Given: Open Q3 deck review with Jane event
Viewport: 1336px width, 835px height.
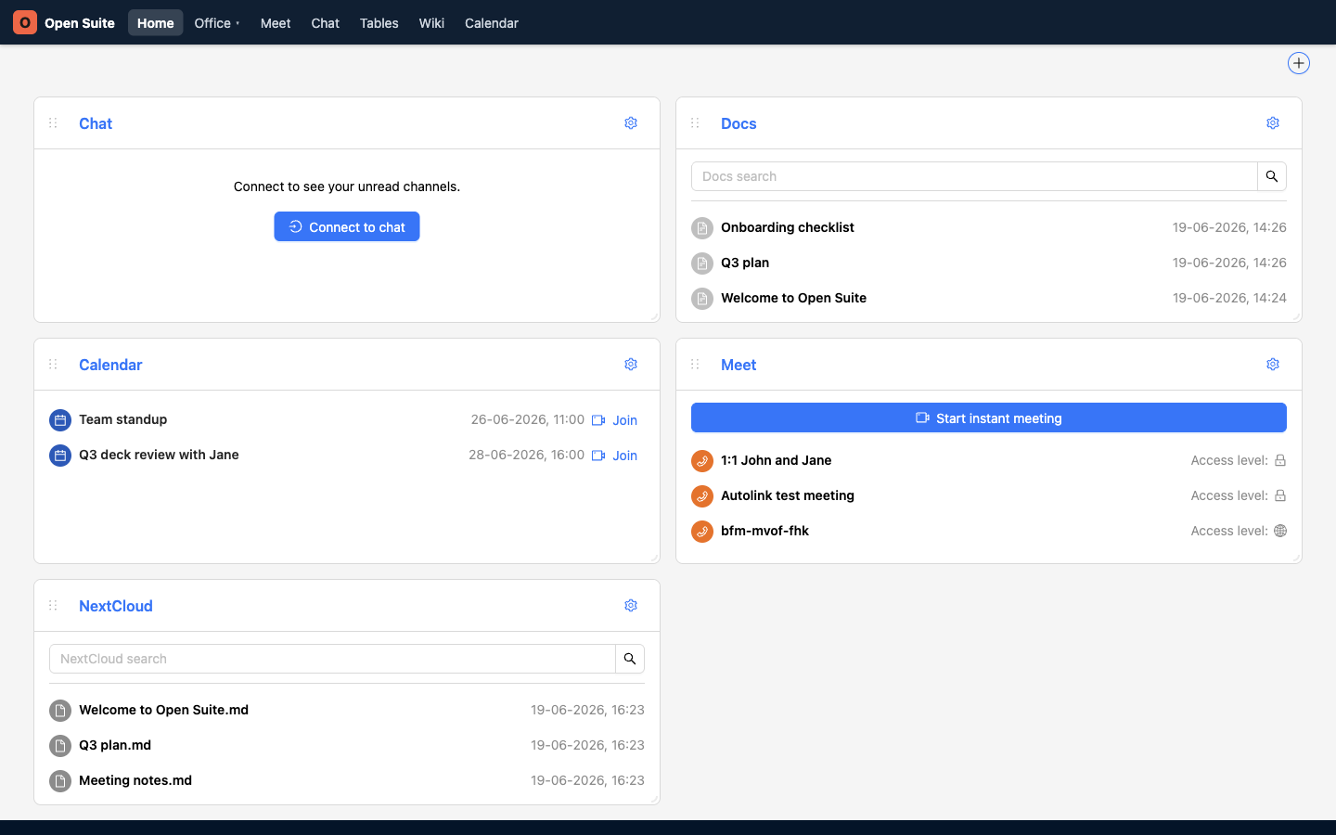Looking at the screenshot, I should 159,455.
